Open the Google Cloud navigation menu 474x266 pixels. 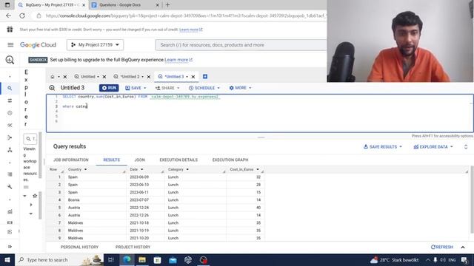click(x=10, y=45)
